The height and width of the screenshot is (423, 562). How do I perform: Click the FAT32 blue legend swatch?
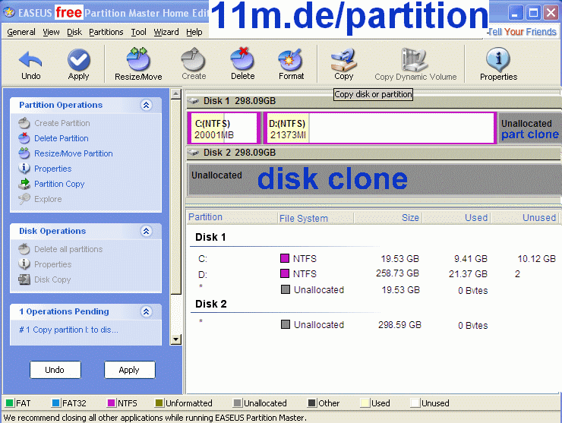(x=56, y=403)
